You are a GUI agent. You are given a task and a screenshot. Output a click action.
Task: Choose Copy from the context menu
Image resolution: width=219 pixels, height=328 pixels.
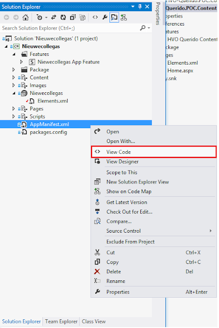[x=154, y=262]
